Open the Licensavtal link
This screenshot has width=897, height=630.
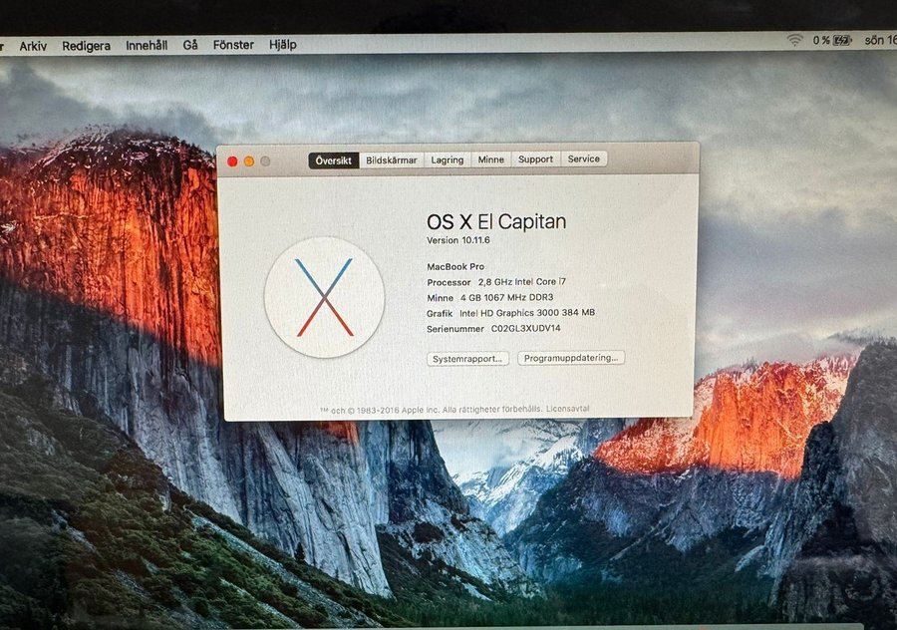click(568, 410)
